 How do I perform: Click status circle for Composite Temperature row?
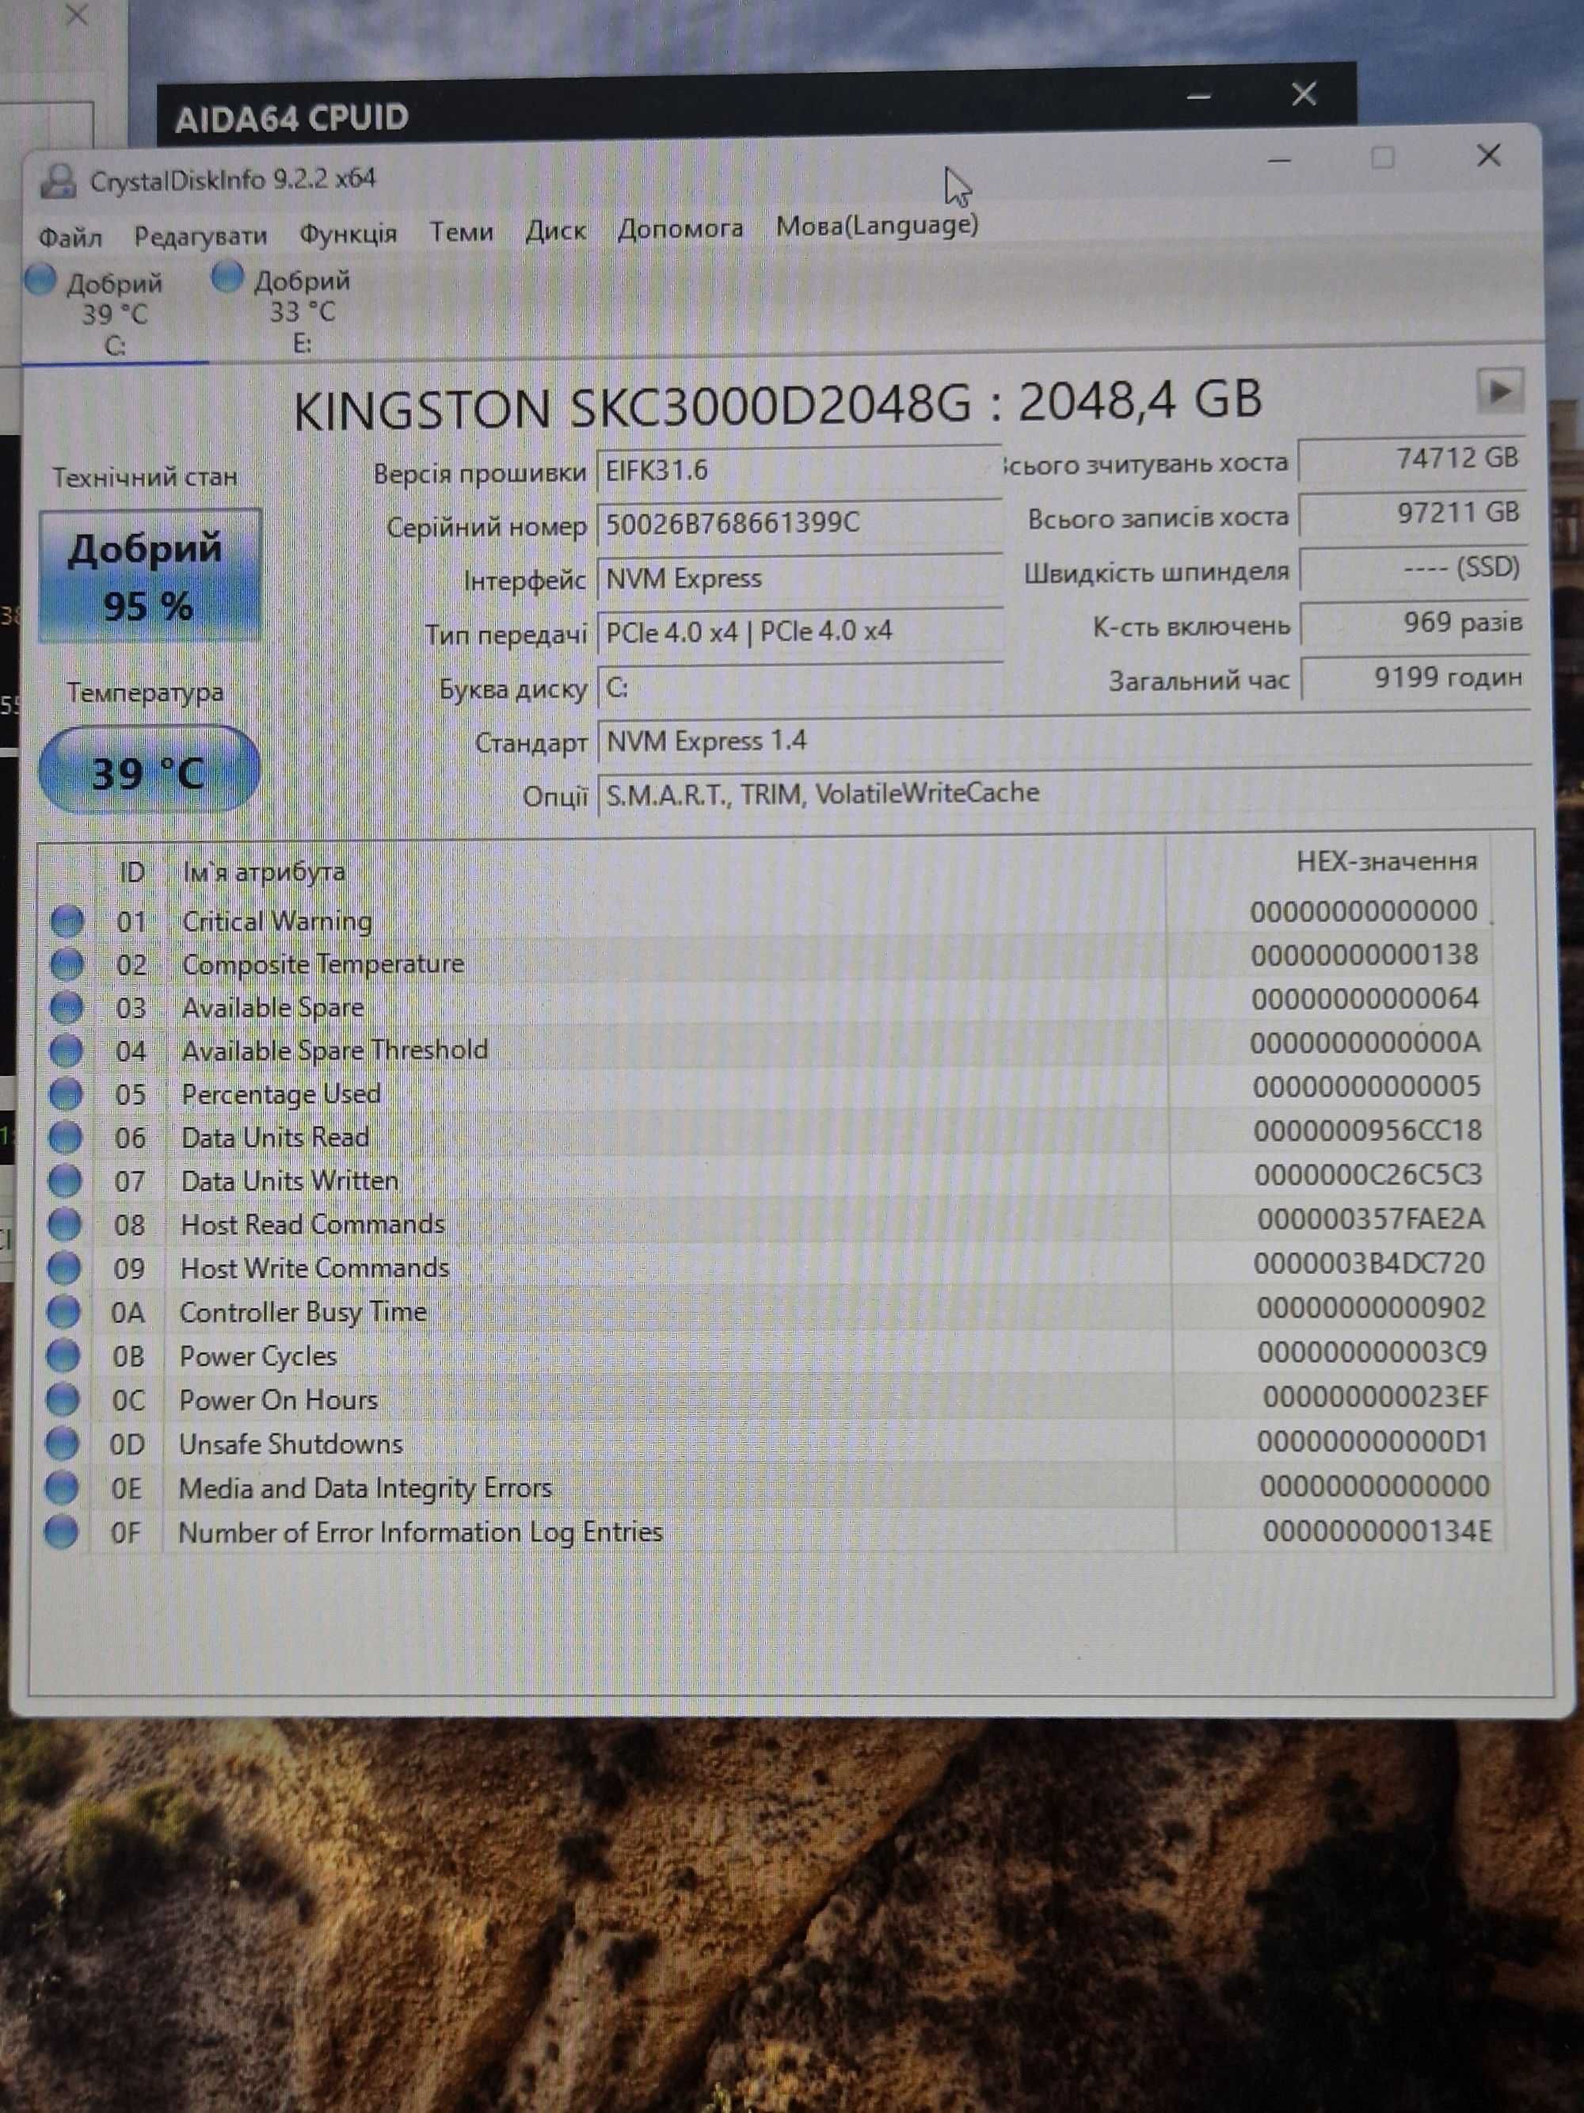click(66, 964)
